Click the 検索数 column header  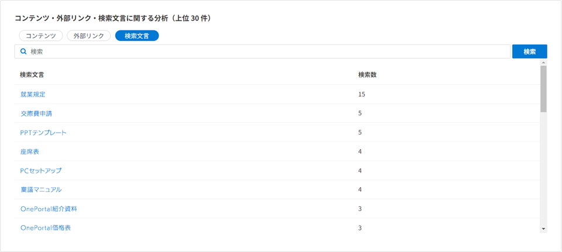coord(368,75)
